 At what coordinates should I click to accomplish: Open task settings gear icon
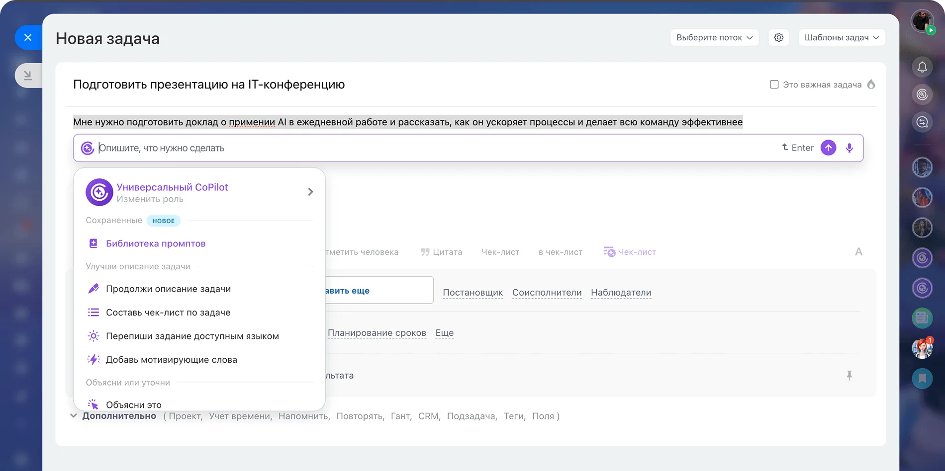(779, 38)
